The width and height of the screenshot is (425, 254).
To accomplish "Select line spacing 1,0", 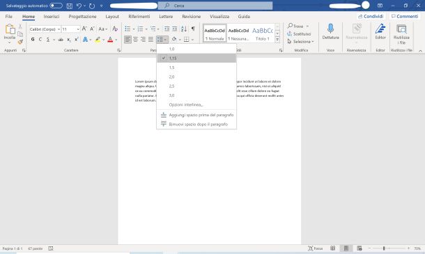I will [x=196, y=49].
